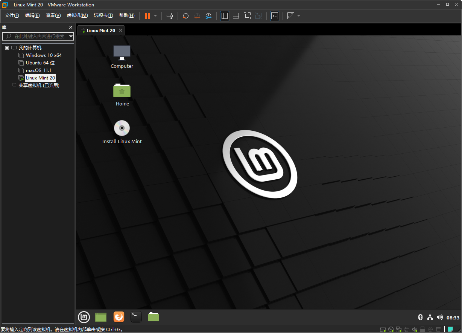Select the macOS 11.1 virtual machine
This screenshot has height=333, width=462.
[39, 70]
